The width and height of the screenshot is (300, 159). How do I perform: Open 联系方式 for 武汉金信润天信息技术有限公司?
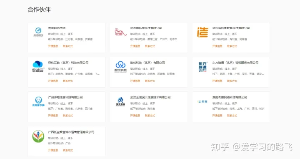pyautogui.click(x=150, y=116)
